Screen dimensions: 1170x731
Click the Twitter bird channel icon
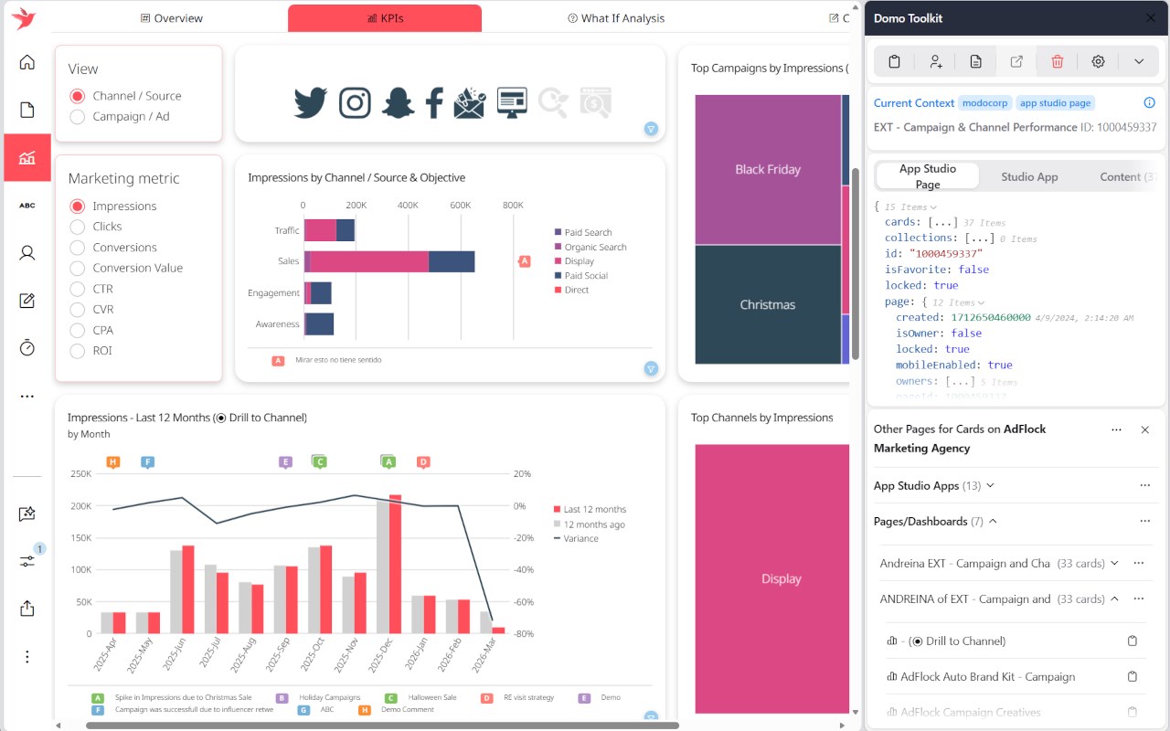pos(311,103)
